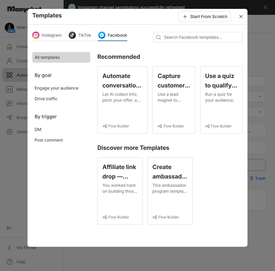Open the Automate conversations template card
This screenshot has height=271, width=275.
123,100
